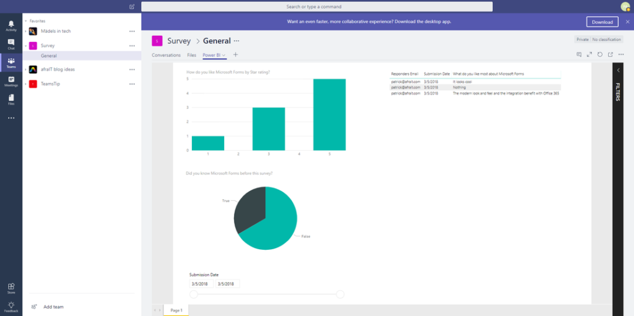Viewport: 634px width, 316px height.
Task: Click the end date input field
Action: pos(228,284)
